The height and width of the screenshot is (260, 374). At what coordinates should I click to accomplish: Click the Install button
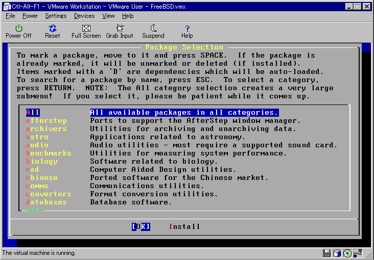pyautogui.click(x=184, y=227)
